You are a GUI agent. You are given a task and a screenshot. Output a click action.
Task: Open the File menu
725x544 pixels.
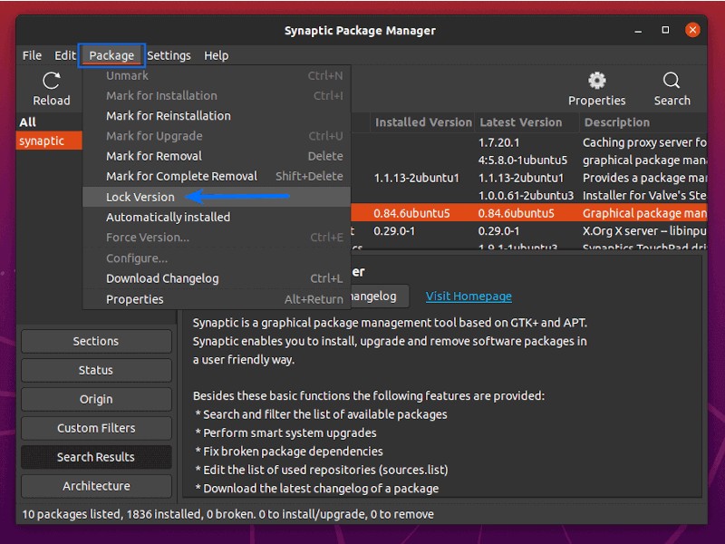[32, 55]
